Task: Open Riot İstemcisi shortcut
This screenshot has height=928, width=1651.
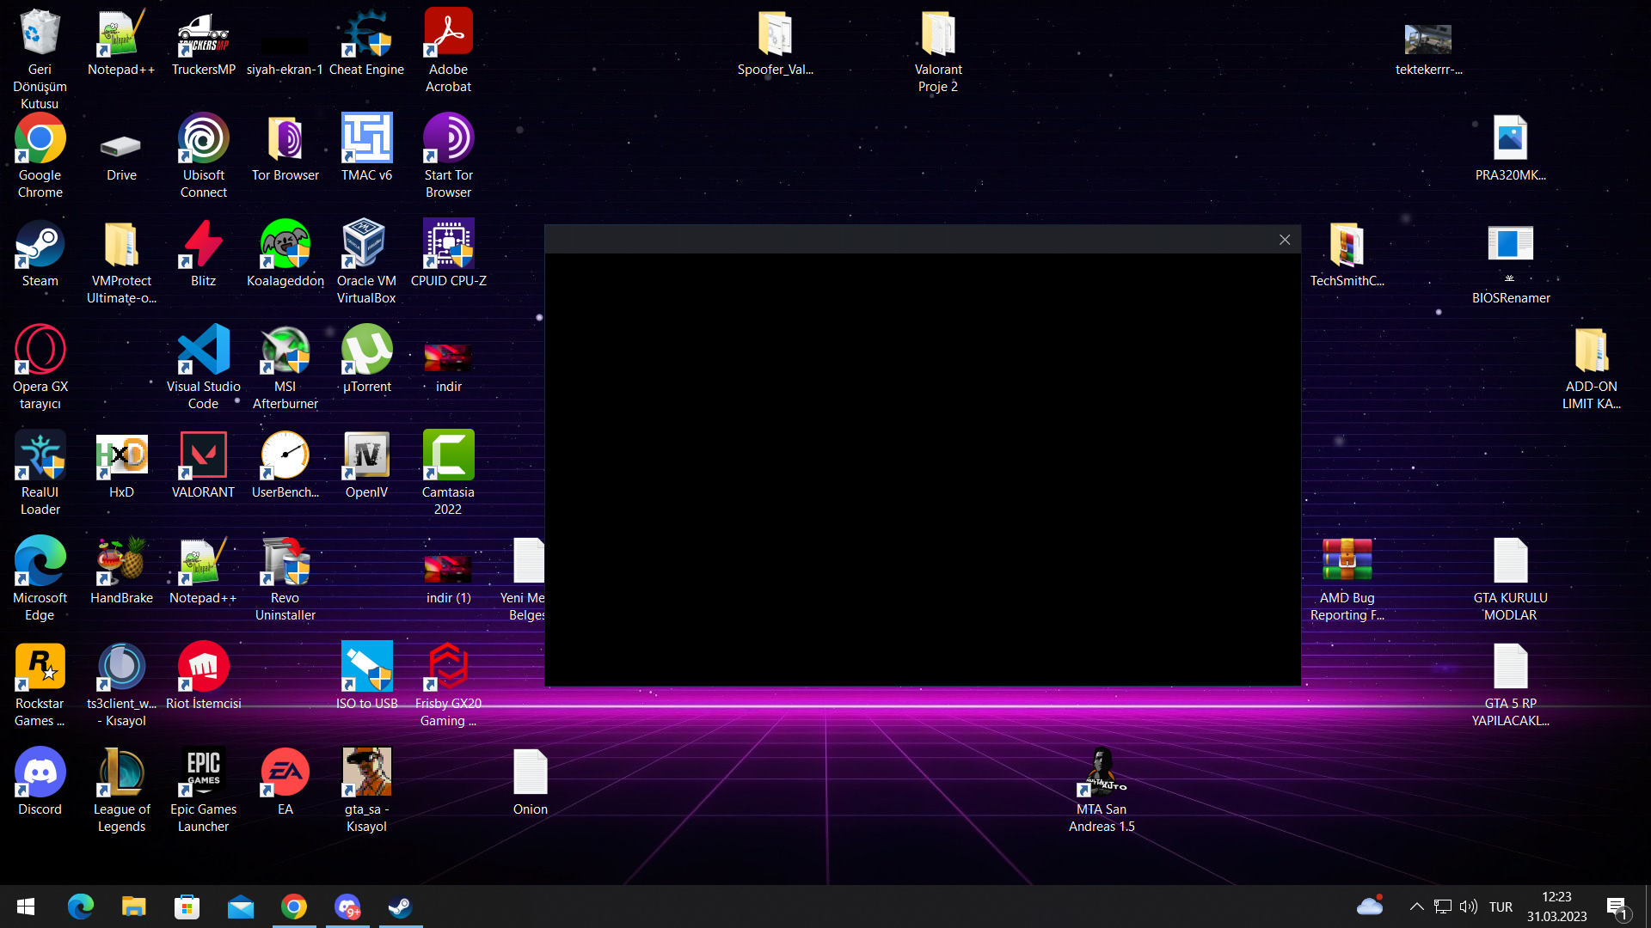Action: [203, 676]
